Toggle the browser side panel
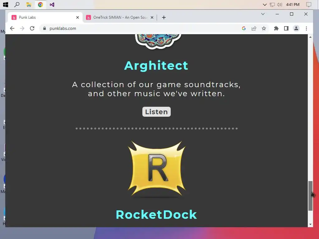Image resolution: width=319 pixels, height=239 pixels. [x=286, y=28]
